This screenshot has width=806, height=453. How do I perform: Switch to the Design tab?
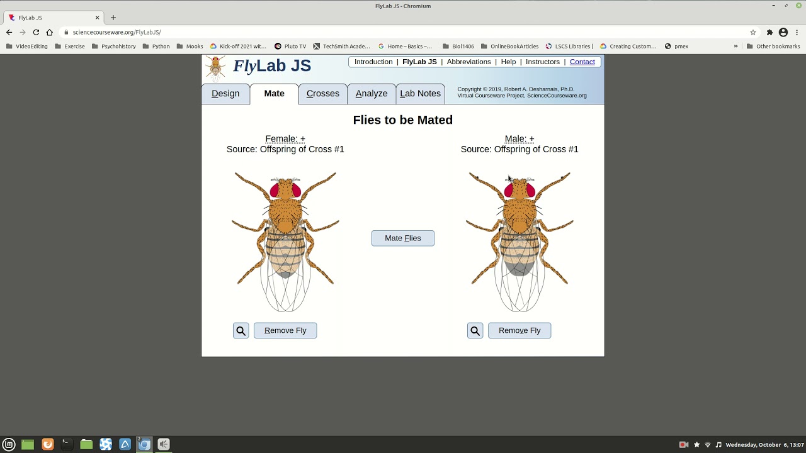225,94
